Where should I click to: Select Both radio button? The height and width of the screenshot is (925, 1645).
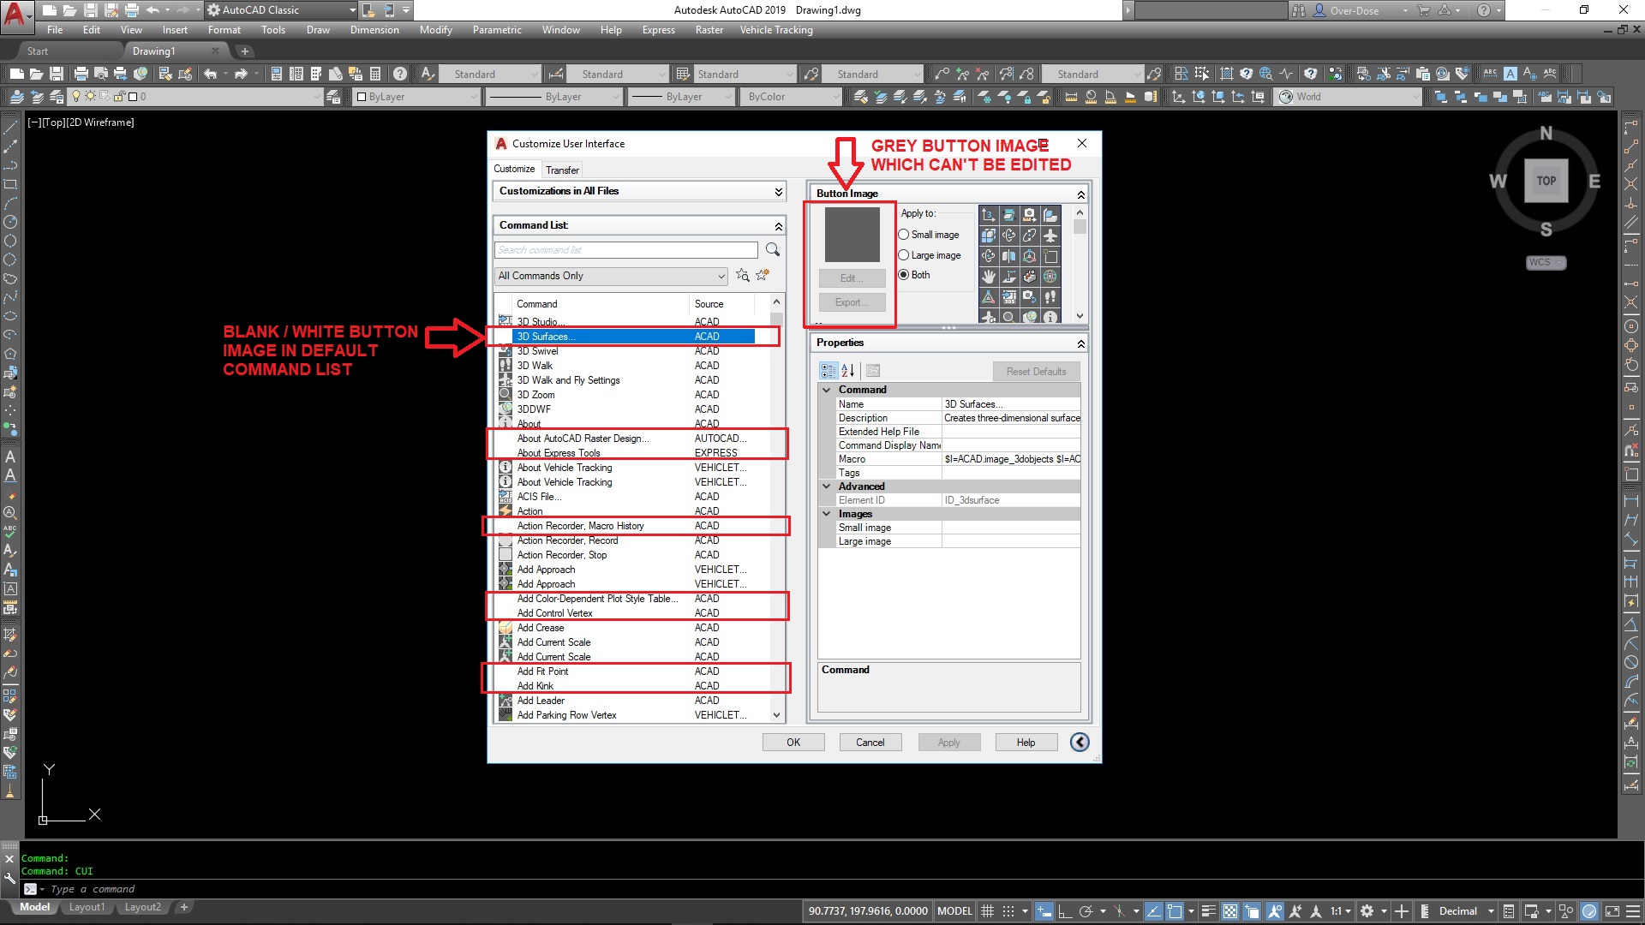point(903,275)
